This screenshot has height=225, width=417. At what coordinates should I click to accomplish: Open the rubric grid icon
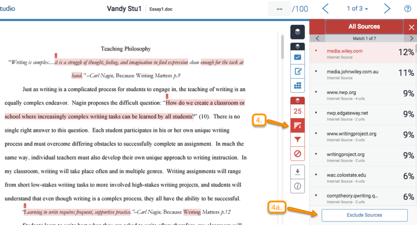(298, 86)
